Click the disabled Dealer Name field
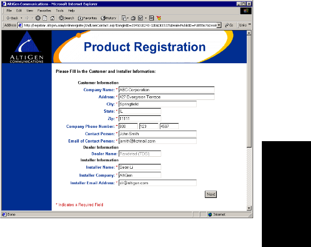The image size is (311, 247). pos(140,154)
